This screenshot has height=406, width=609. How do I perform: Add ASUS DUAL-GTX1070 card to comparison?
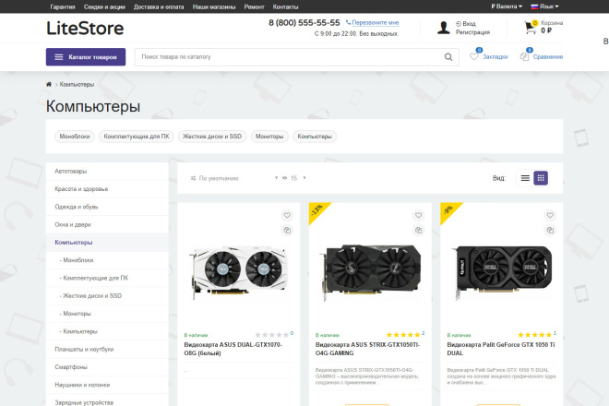pos(287,231)
